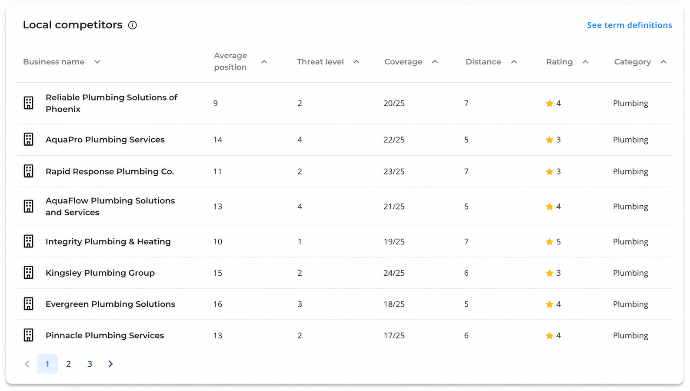Image resolution: width=690 pixels, height=391 pixels.
Task: Open See term definitions link
Action: [630, 25]
